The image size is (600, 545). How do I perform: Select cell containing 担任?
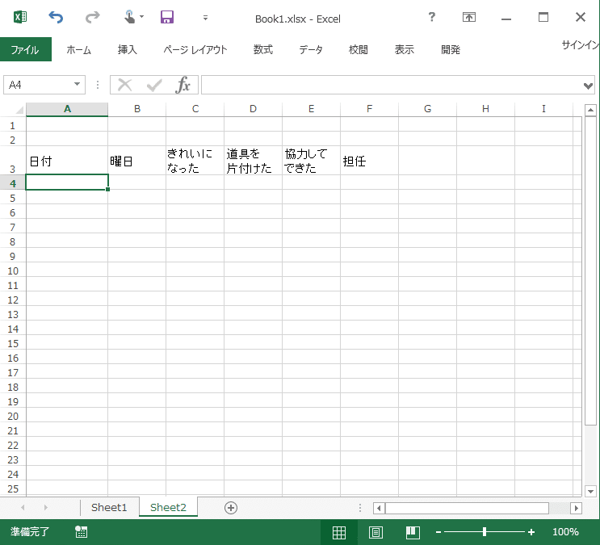(x=370, y=161)
